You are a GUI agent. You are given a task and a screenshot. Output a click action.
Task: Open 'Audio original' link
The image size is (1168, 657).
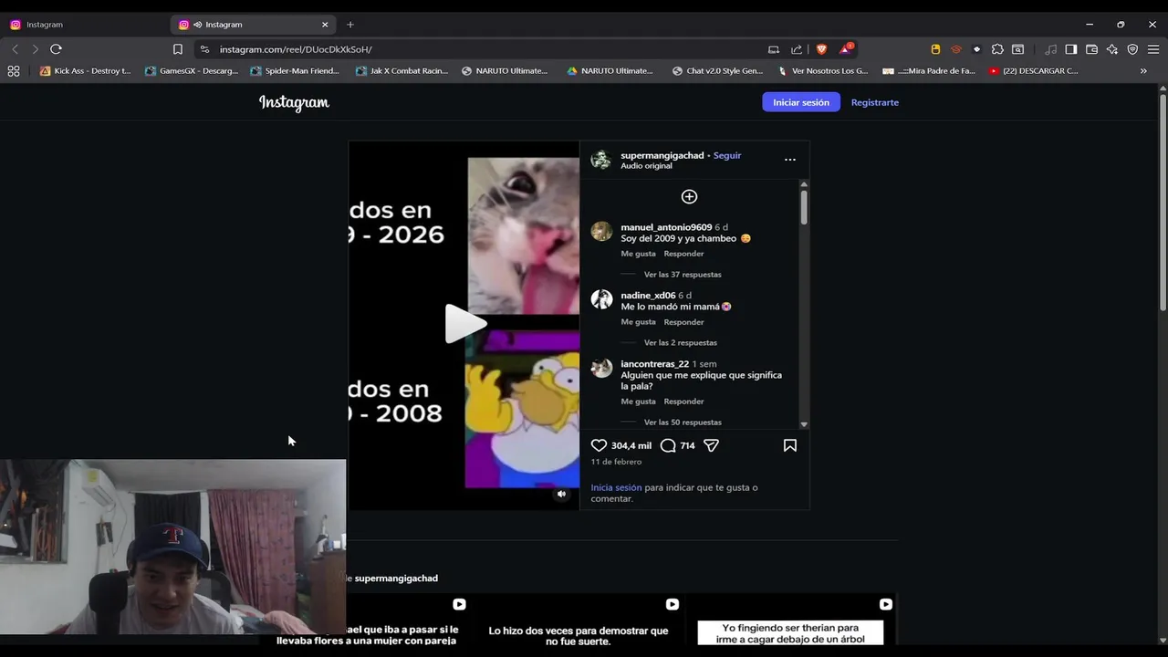[646, 166]
